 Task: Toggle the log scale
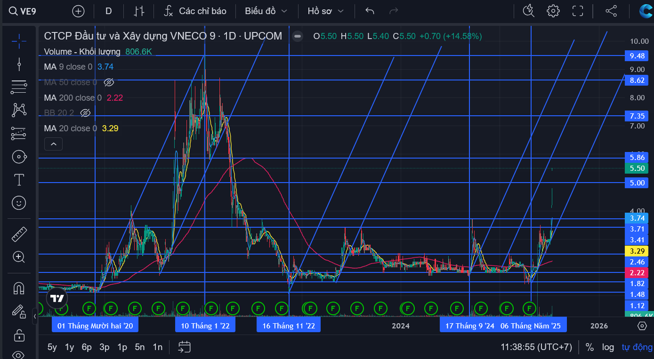[608, 347]
